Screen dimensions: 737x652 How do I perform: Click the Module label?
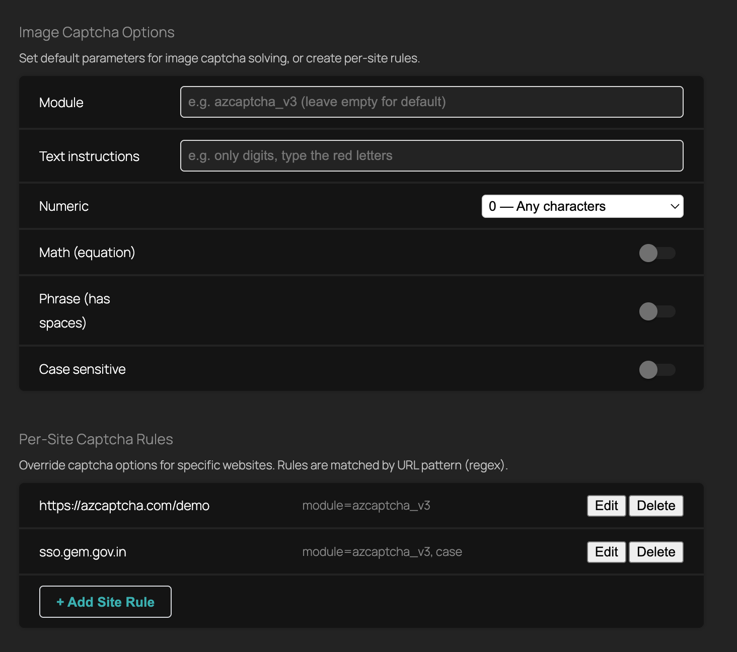(x=61, y=103)
